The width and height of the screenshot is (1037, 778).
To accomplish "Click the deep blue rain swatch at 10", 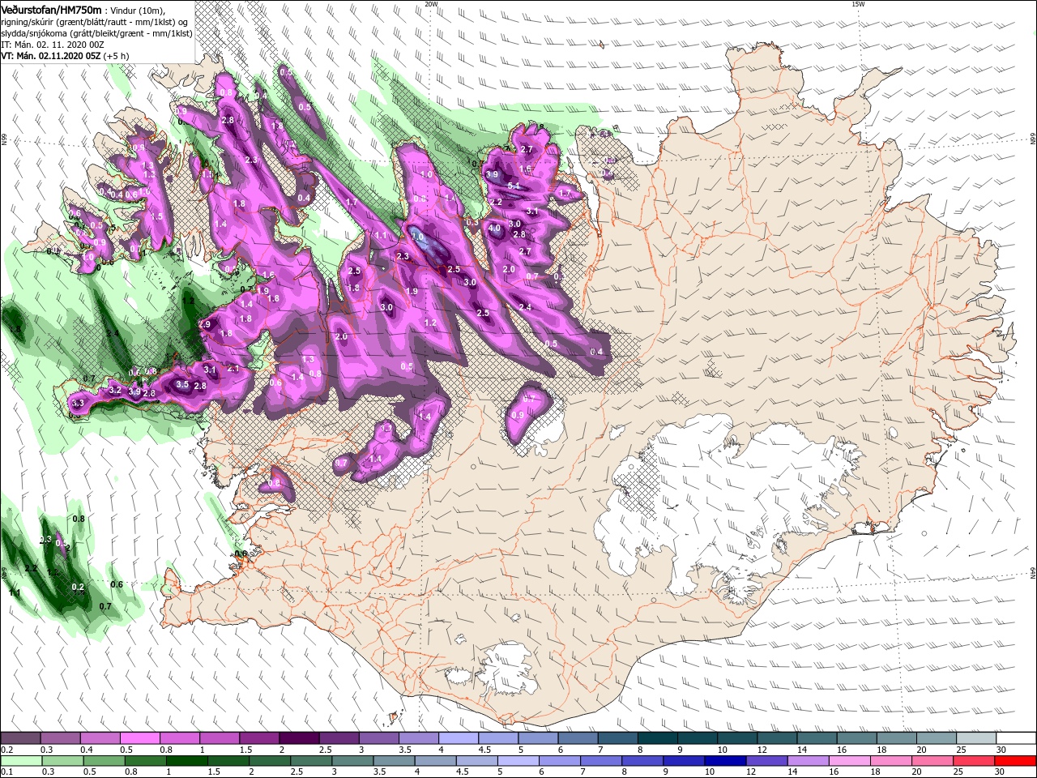I will [725, 760].
